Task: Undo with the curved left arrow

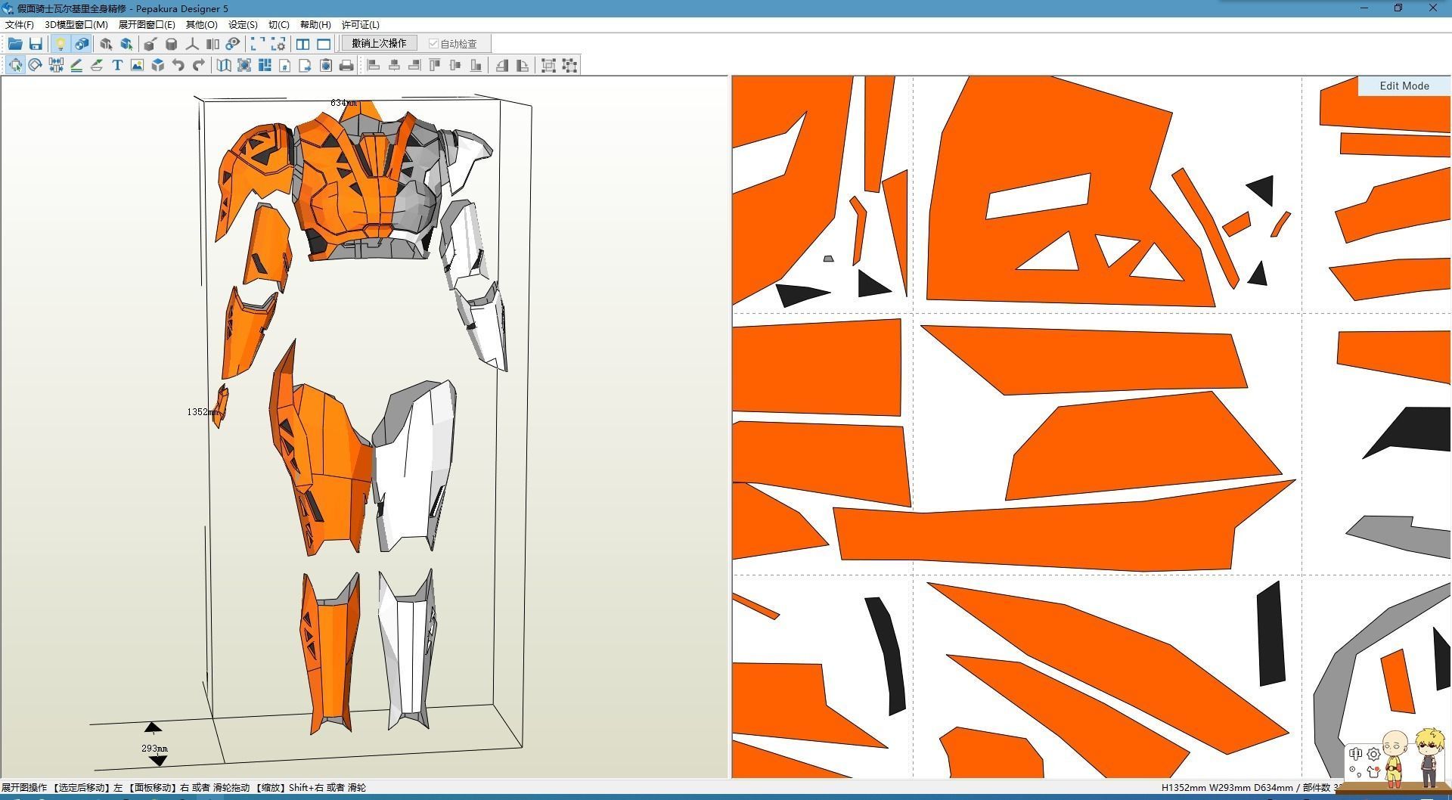Action: (178, 65)
